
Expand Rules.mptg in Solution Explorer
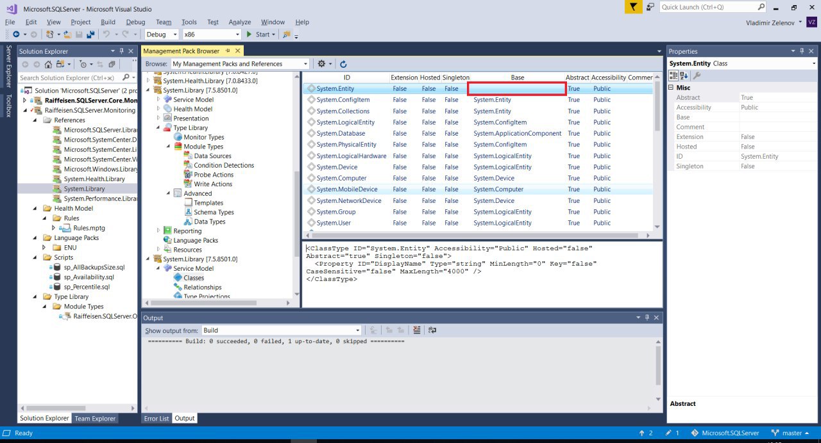[53, 228]
